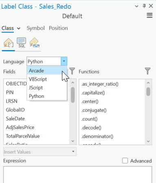Select the LRSN field
This screenshot has height=183, width=156.
(x=12, y=101)
